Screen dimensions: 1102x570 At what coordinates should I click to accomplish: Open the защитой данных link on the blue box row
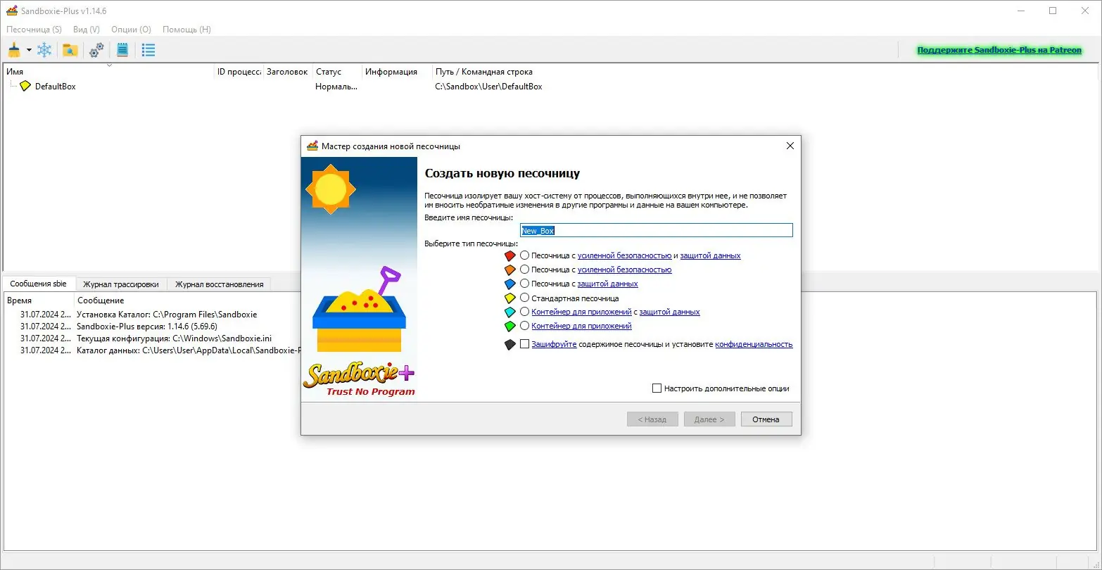coord(607,284)
